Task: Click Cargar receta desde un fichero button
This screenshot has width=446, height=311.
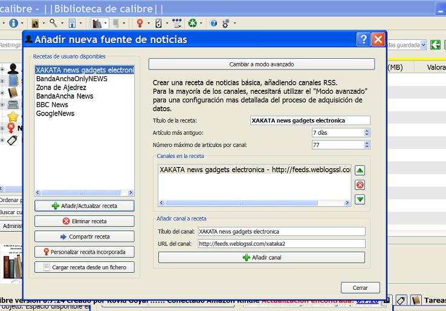Action: point(85,267)
